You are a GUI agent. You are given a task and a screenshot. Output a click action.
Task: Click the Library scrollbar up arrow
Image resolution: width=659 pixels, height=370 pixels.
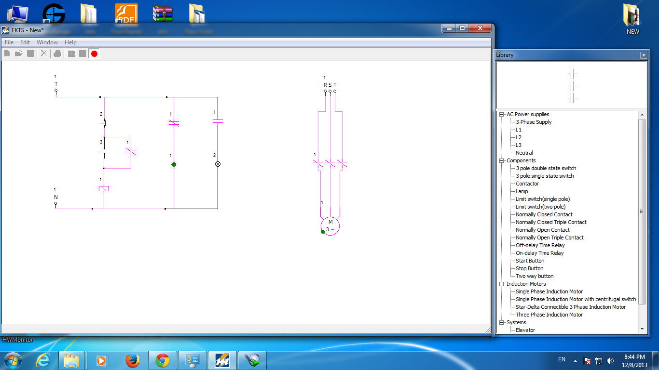(x=642, y=115)
